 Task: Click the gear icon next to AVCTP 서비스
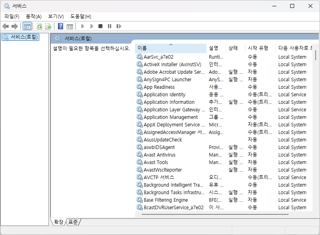(140, 177)
